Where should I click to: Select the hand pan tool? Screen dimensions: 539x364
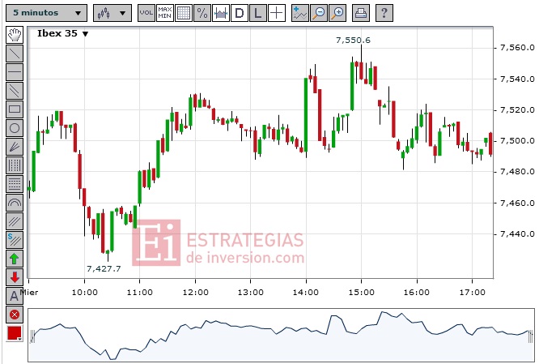[x=15, y=35]
